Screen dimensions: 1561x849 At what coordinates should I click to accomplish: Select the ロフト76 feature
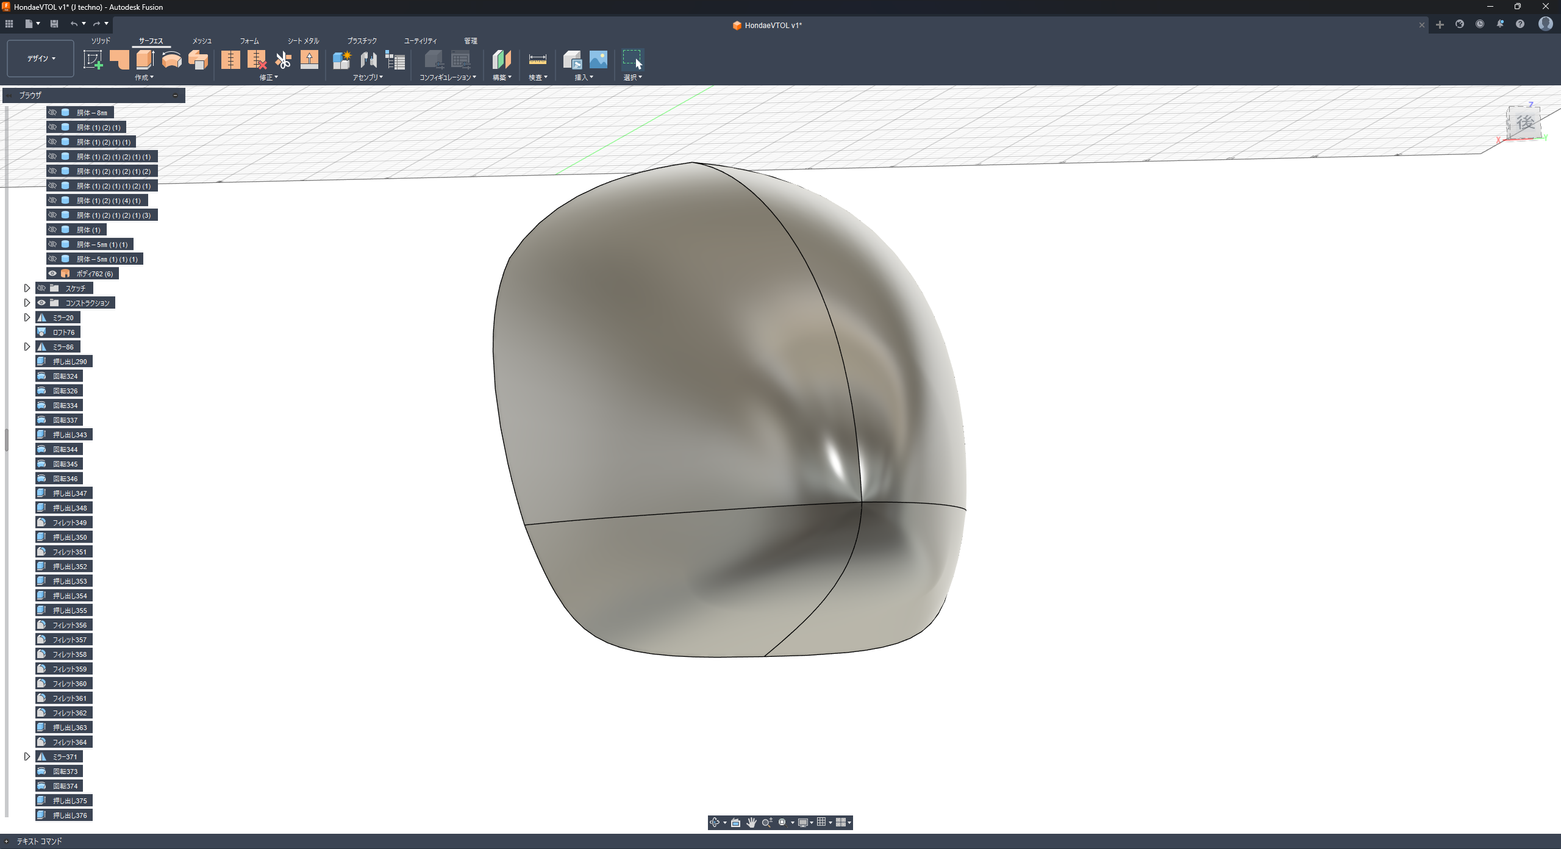(63, 332)
